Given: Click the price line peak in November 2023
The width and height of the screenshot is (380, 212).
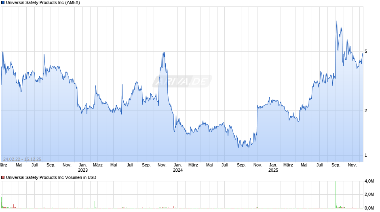Looking at the screenshot, I should [x=164, y=52].
